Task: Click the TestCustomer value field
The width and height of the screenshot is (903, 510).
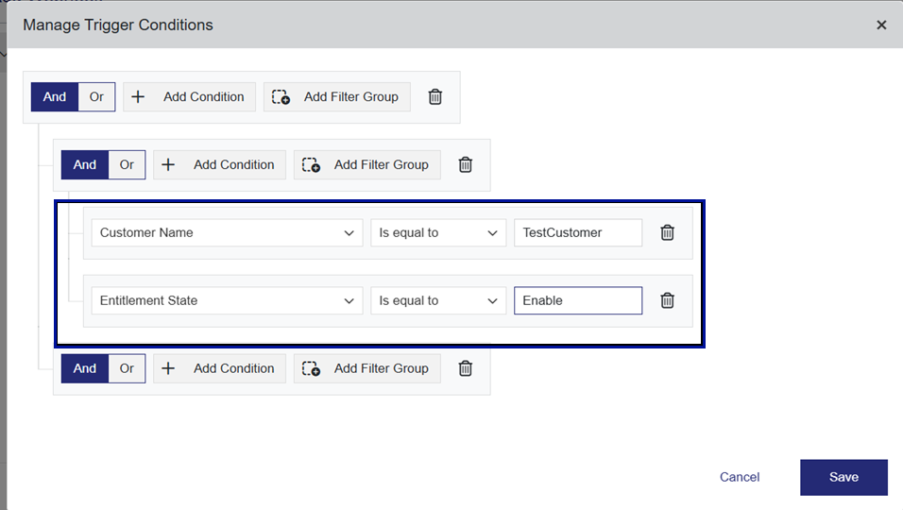Action: (x=577, y=232)
